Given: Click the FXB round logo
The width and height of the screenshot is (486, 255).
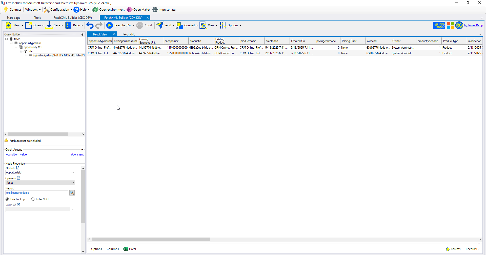Looking at the screenshot, I should [x=459, y=25].
